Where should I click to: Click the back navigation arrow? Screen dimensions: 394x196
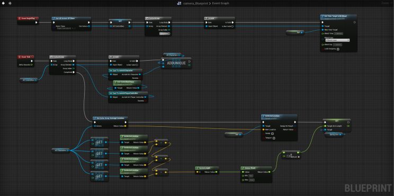click(3, 3)
